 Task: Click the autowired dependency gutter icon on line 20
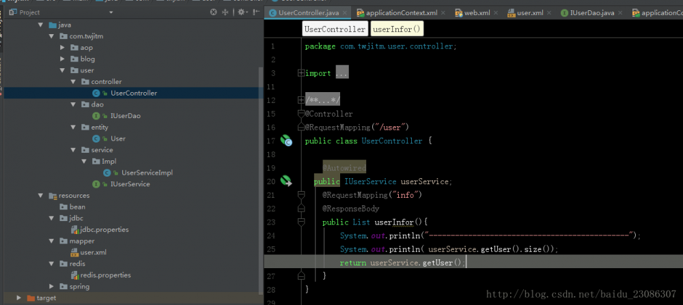pos(286,181)
